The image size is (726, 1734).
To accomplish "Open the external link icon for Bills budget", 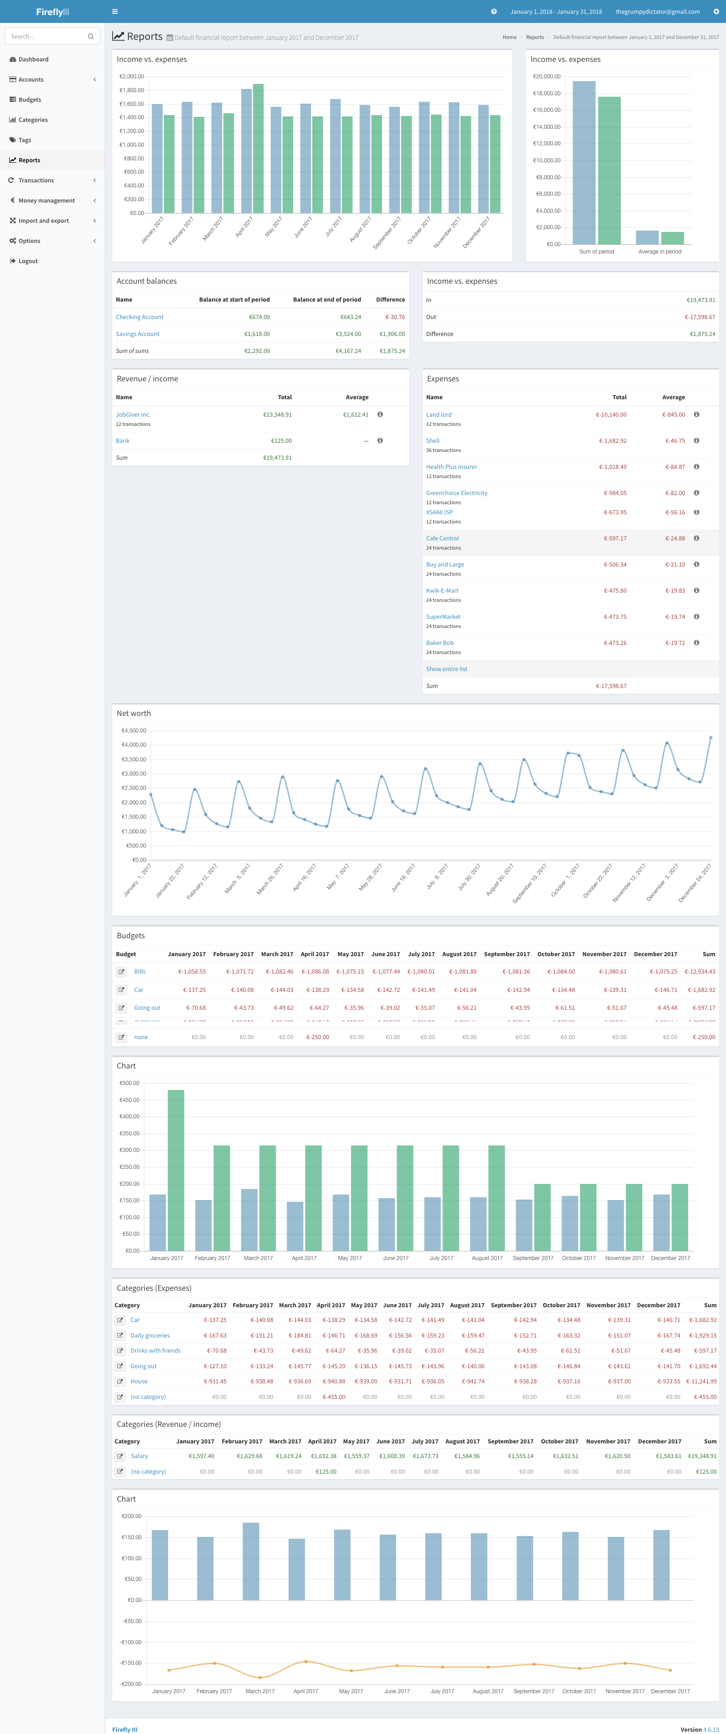I will [x=121, y=972].
